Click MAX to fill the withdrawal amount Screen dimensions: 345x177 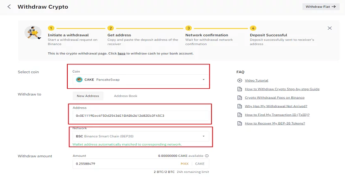tap(184, 164)
